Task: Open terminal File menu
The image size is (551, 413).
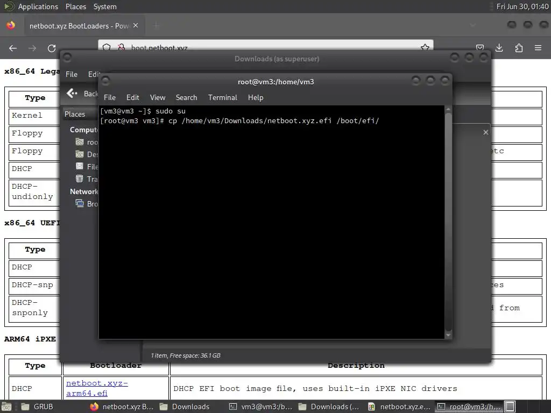Action: coord(110,98)
